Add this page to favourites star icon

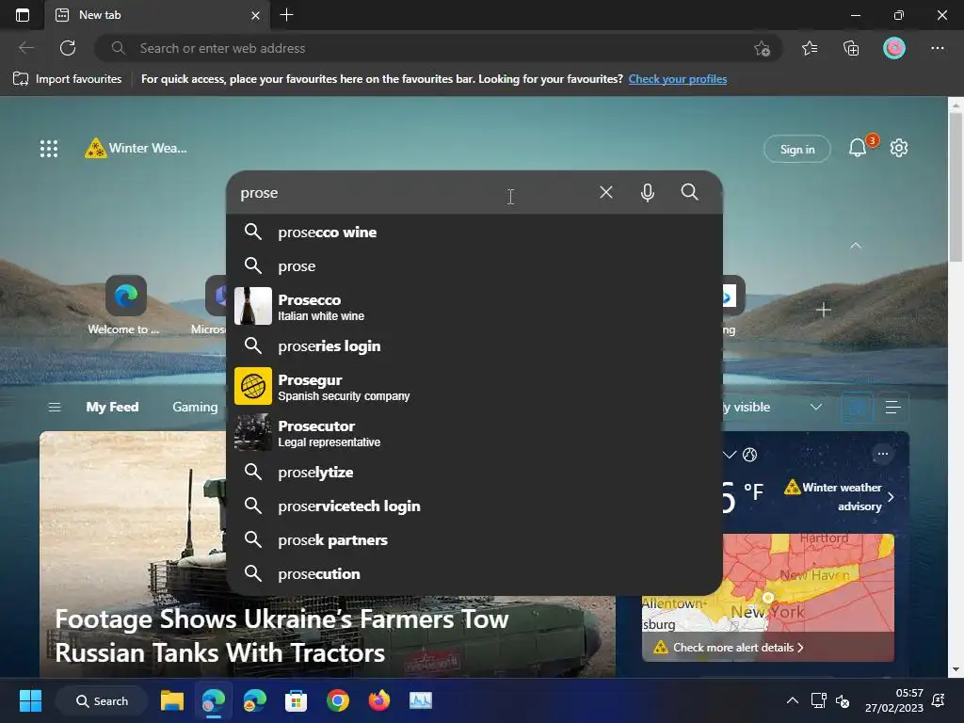762,48
